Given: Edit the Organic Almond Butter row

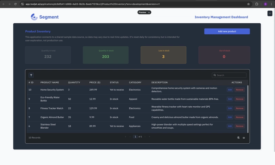Looking at the screenshot, I should tap(230, 117).
